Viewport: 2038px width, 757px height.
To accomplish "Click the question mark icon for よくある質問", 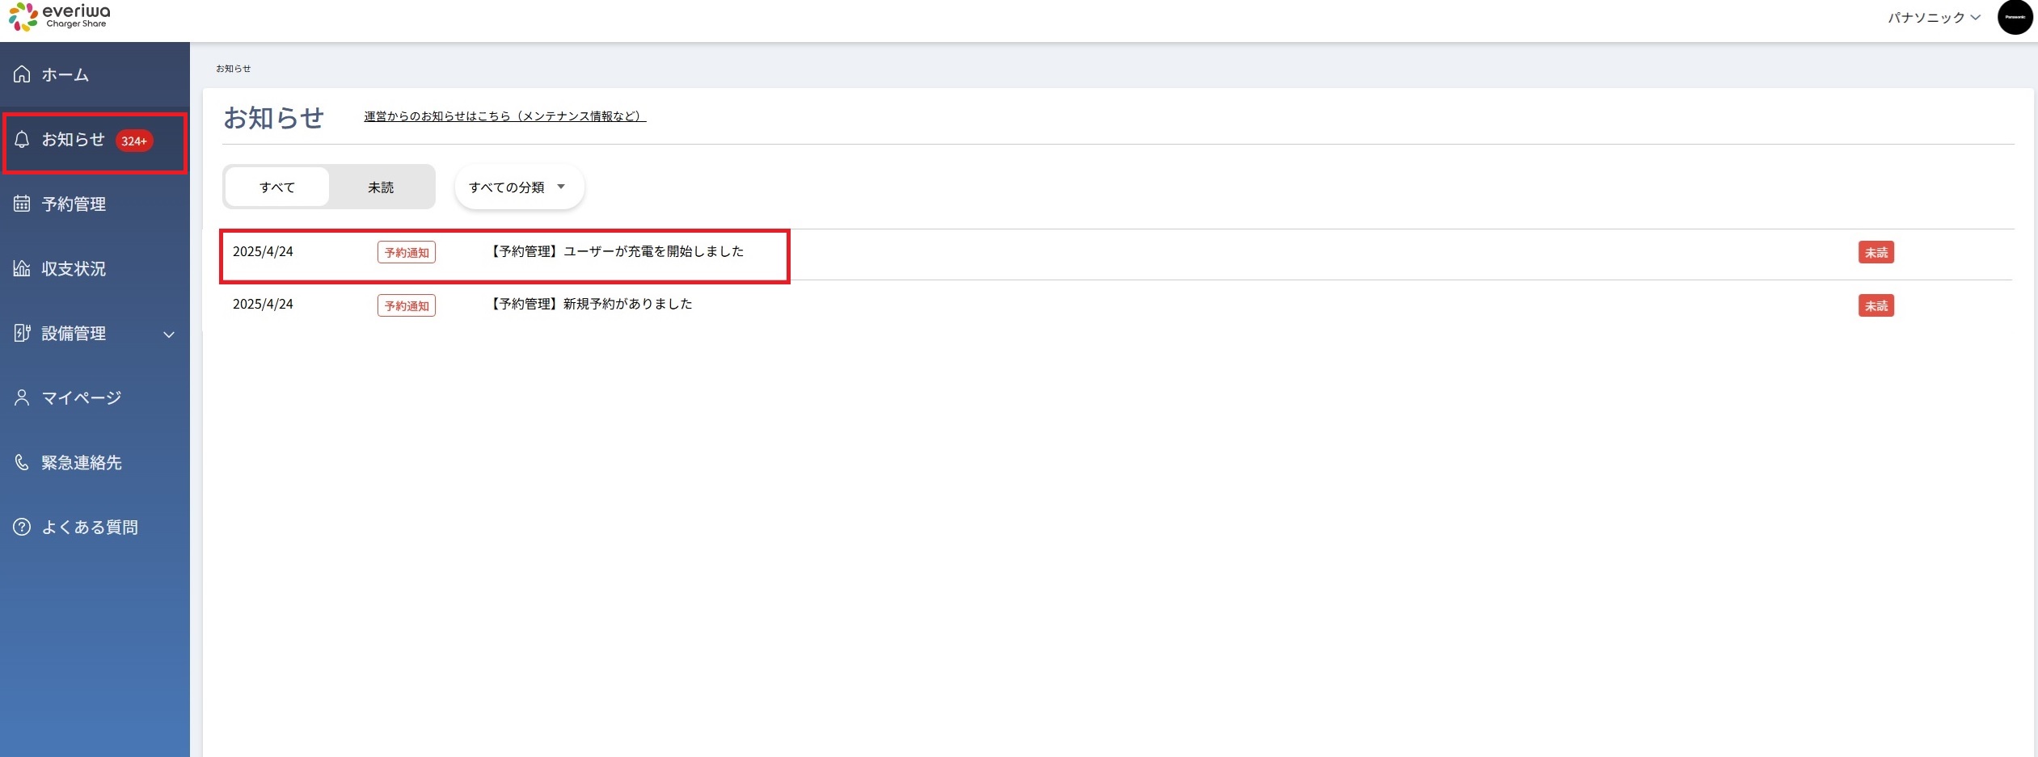I will coord(22,527).
